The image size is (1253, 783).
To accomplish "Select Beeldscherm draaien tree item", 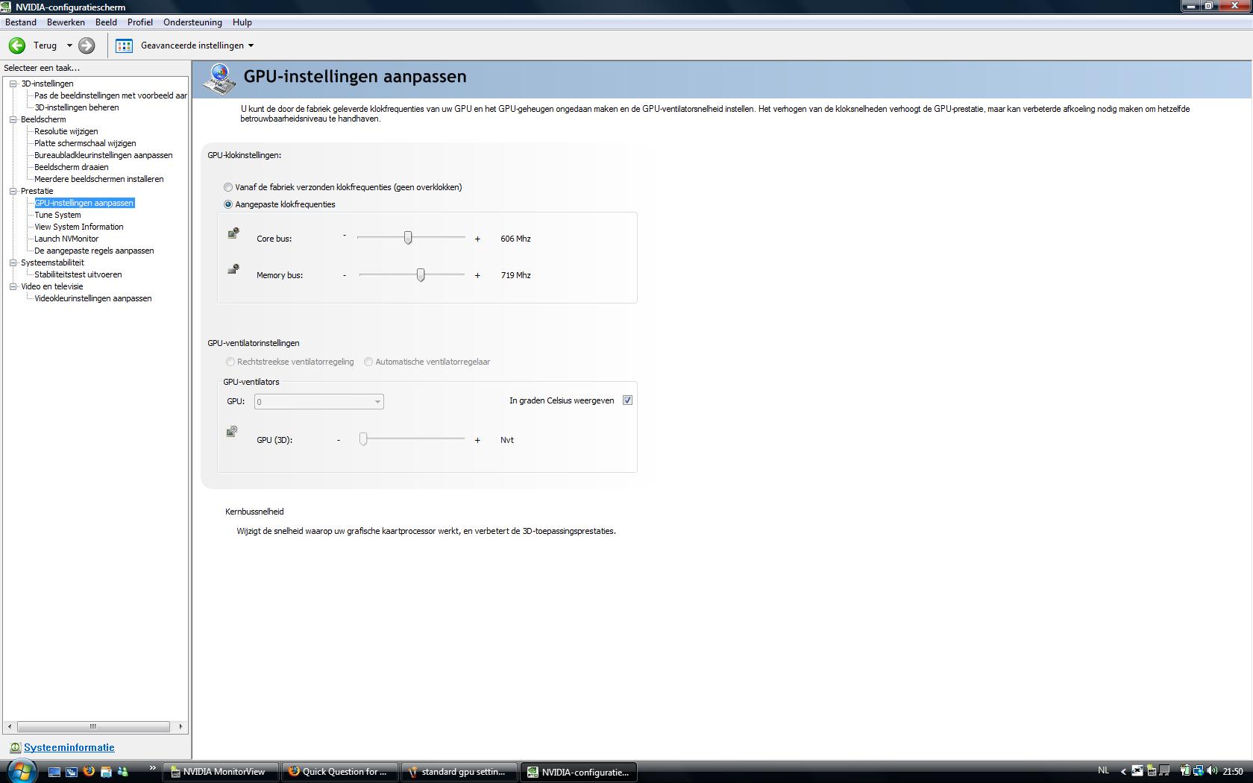I will pyautogui.click(x=72, y=167).
